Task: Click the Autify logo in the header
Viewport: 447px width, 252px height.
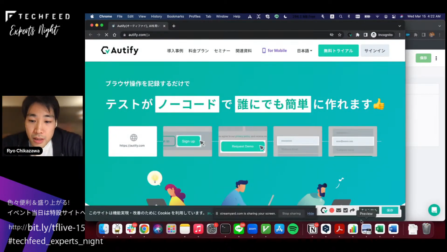Action: [120, 50]
